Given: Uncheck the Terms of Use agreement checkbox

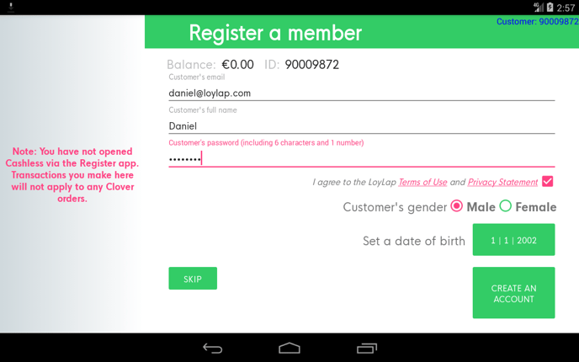Looking at the screenshot, I should (x=548, y=181).
